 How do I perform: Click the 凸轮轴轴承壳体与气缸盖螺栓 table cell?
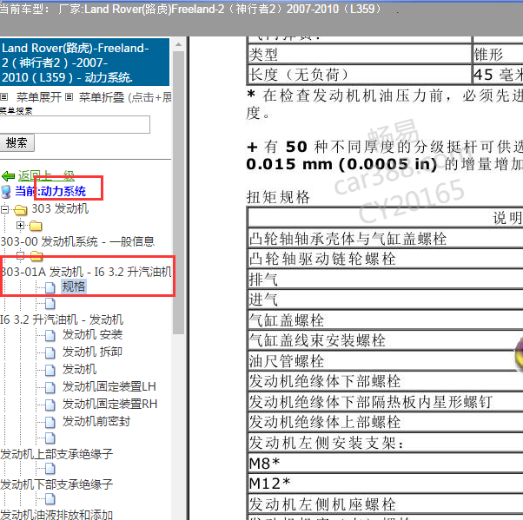(385, 239)
